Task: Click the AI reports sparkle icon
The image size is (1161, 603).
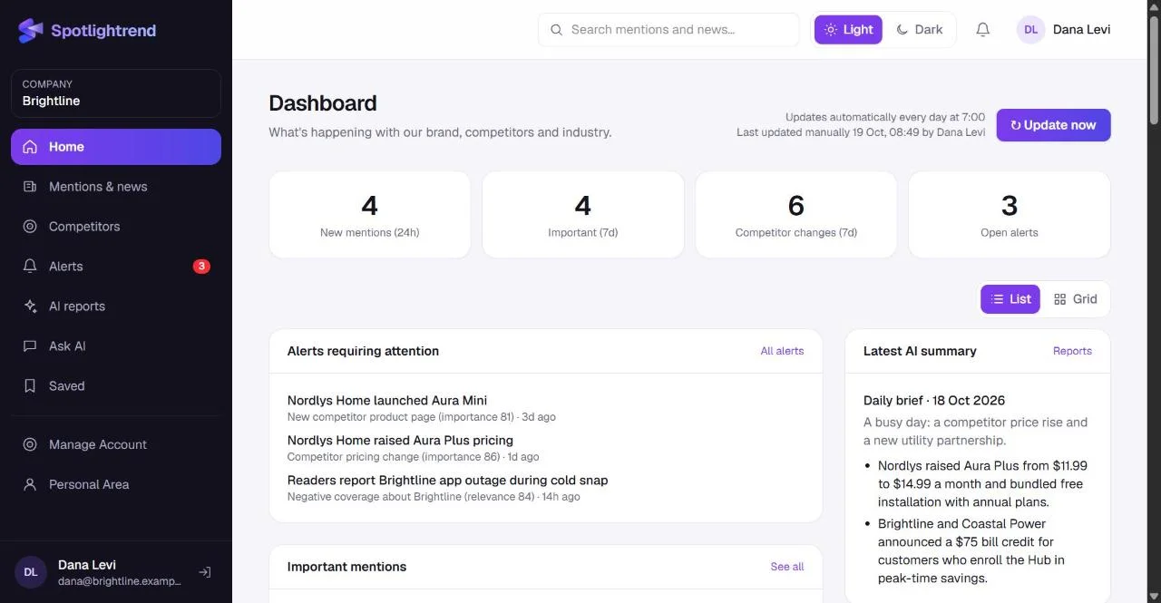Action: pos(30,306)
